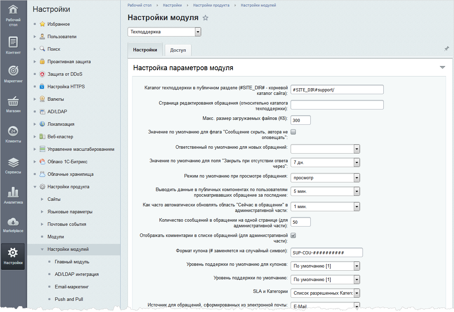Click the Поиск magnifier icon
Viewport: 454px width, 312px height.
click(42, 49)
